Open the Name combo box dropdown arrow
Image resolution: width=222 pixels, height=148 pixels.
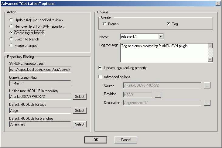(x=161, y=36)
